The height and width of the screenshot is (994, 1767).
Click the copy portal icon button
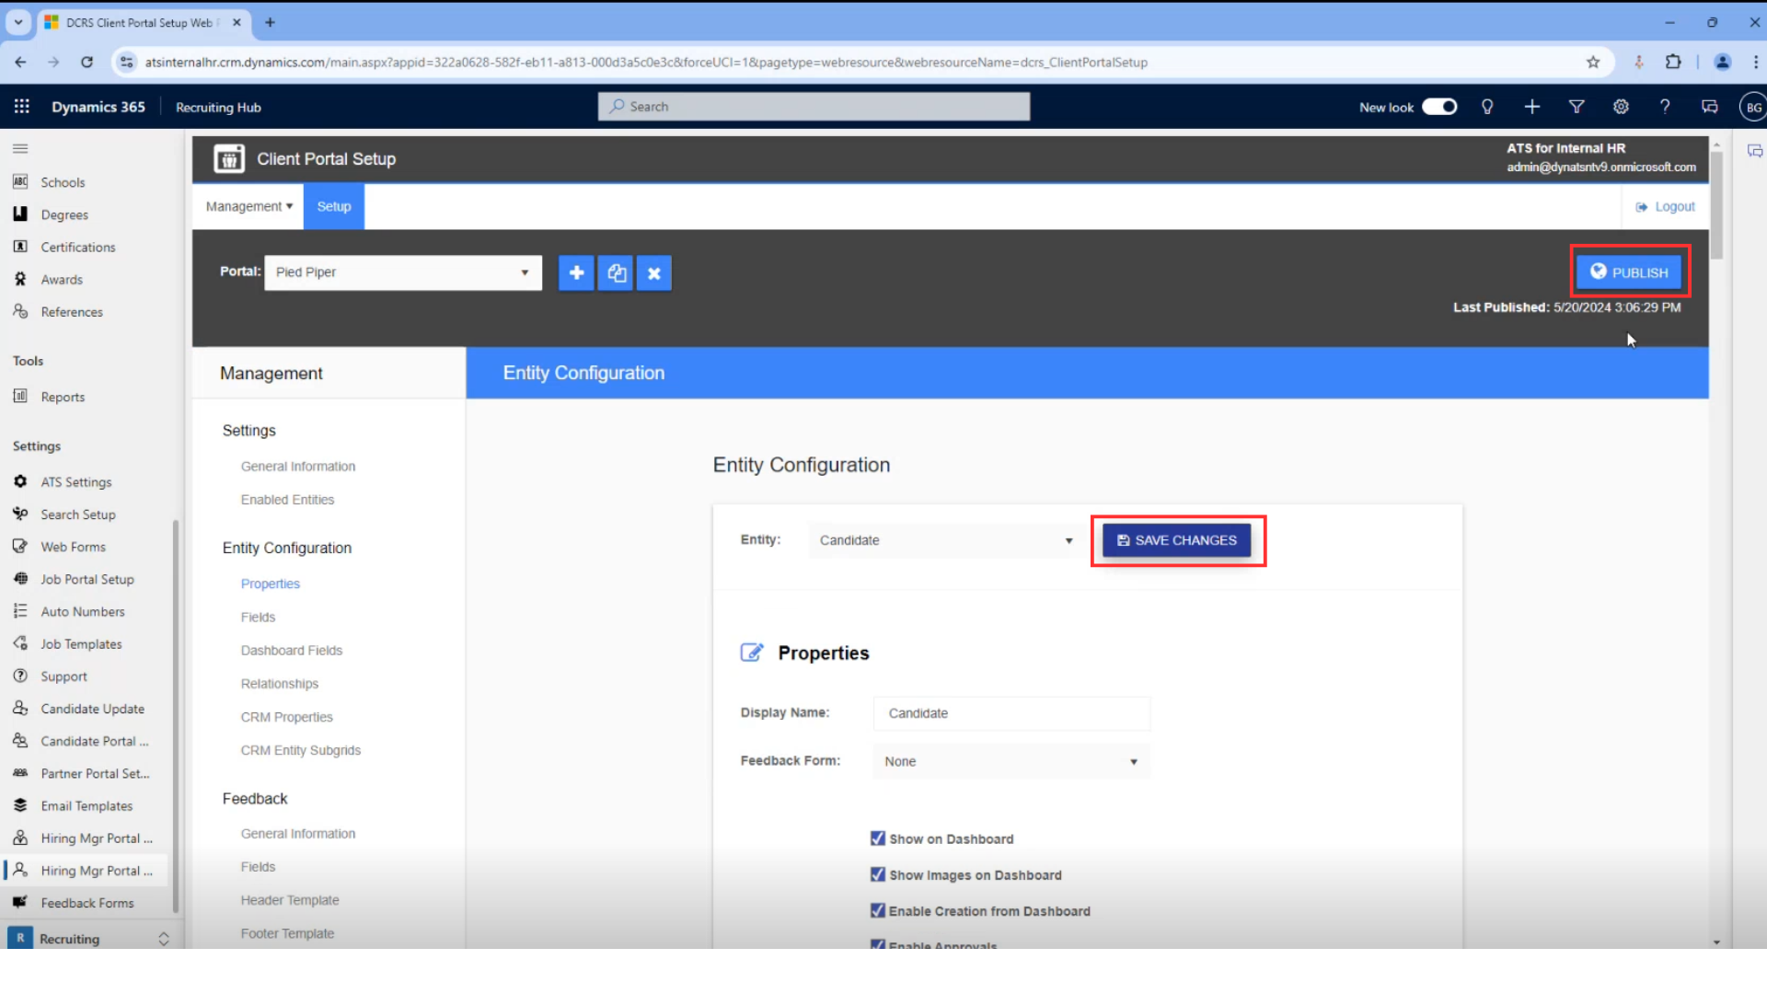point(616,272)
